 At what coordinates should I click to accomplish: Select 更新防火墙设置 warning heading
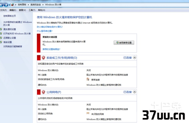[50, 37]
